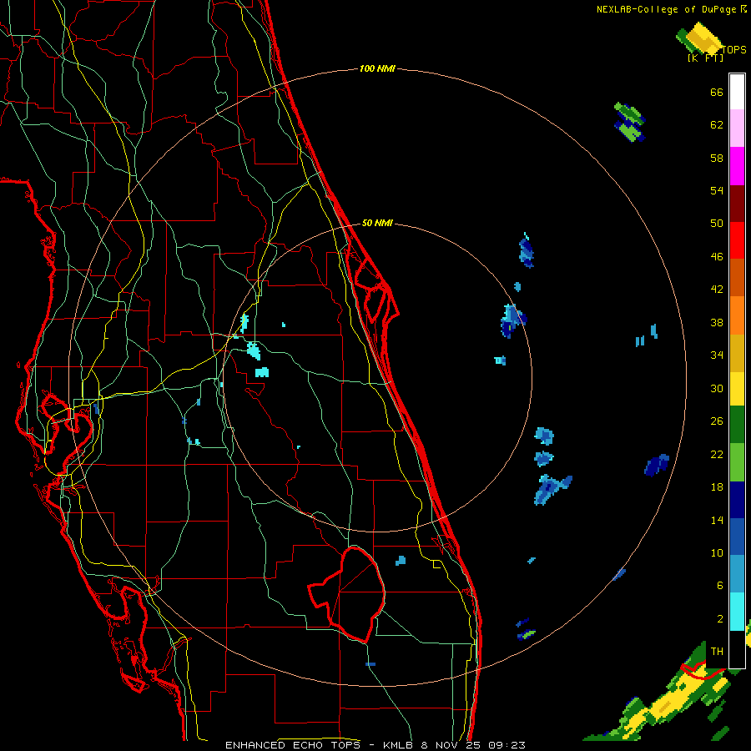Select the black swatch at the legend bottom
This screenshot has height=751, width=751.
[x=737, y=649]
